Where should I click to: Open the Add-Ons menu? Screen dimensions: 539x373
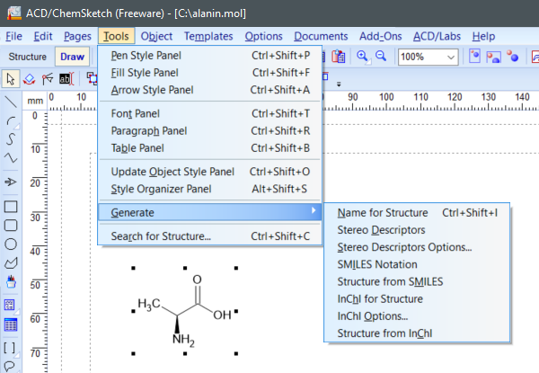click(x=381, y=36)
